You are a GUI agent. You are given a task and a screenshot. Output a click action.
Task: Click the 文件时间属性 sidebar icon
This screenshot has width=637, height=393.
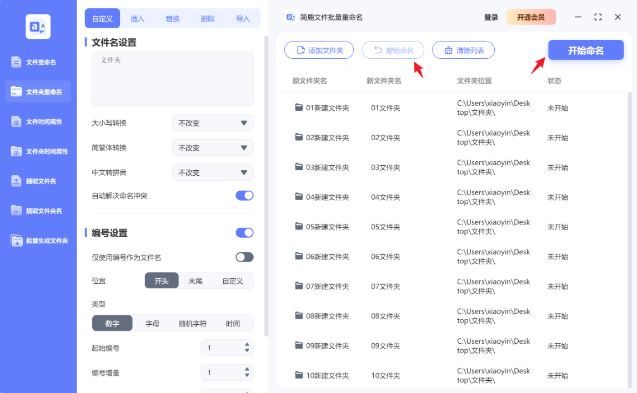(x=16, y=121)
